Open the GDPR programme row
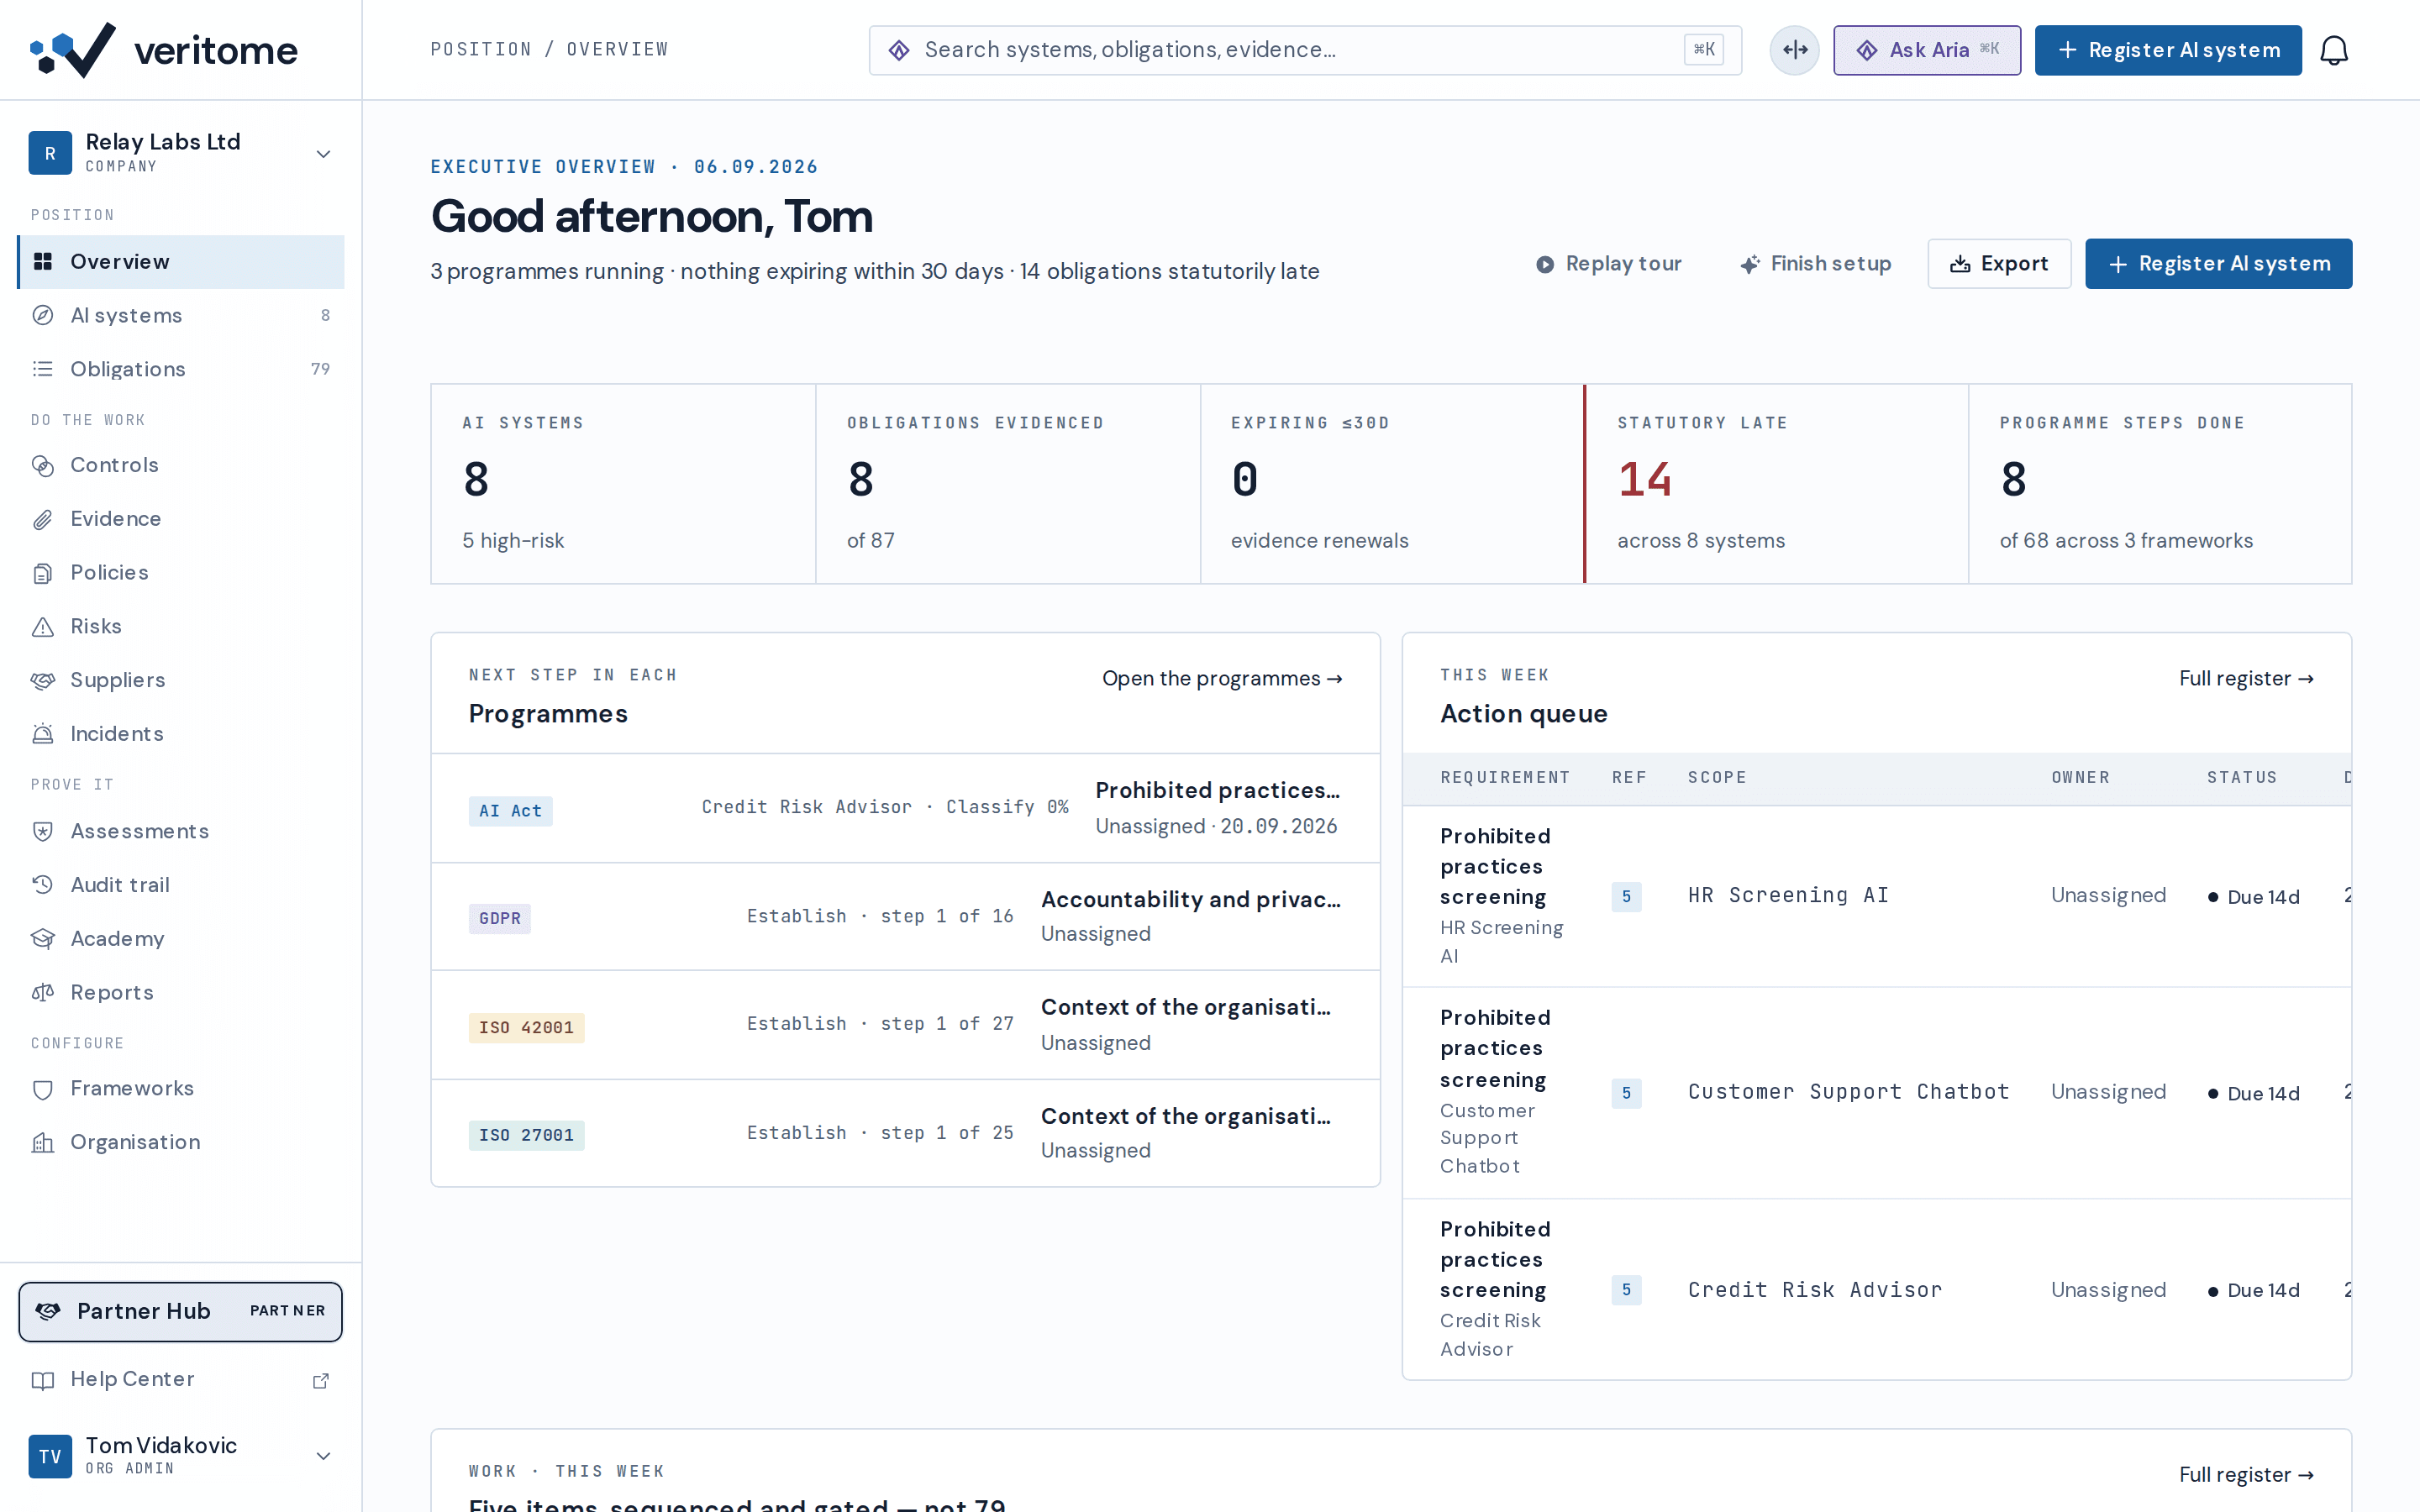The image size is (2420, 1512). click(905, 917)
